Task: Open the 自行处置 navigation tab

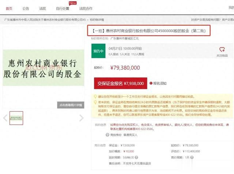Action: point(63,8)
